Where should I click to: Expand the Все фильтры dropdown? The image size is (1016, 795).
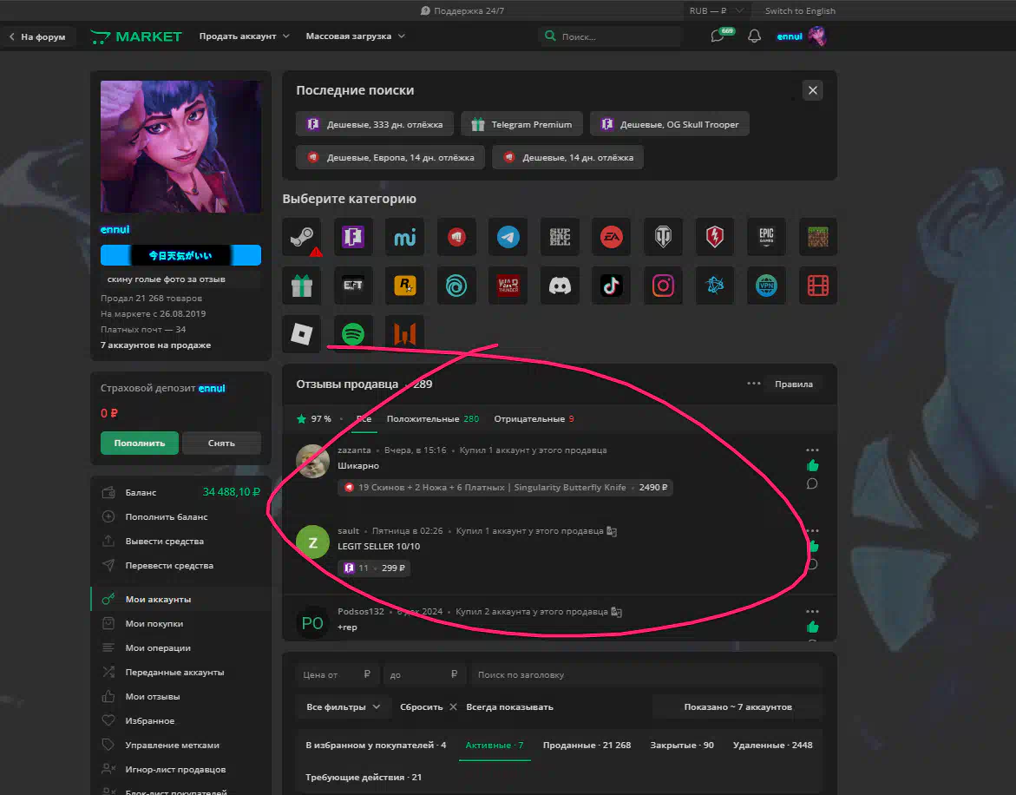point(343,706)
